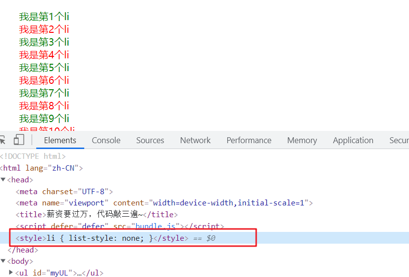Click the text 我是第6个li
The height and width of the screenshot is (277, 409).
coord(44,80)
